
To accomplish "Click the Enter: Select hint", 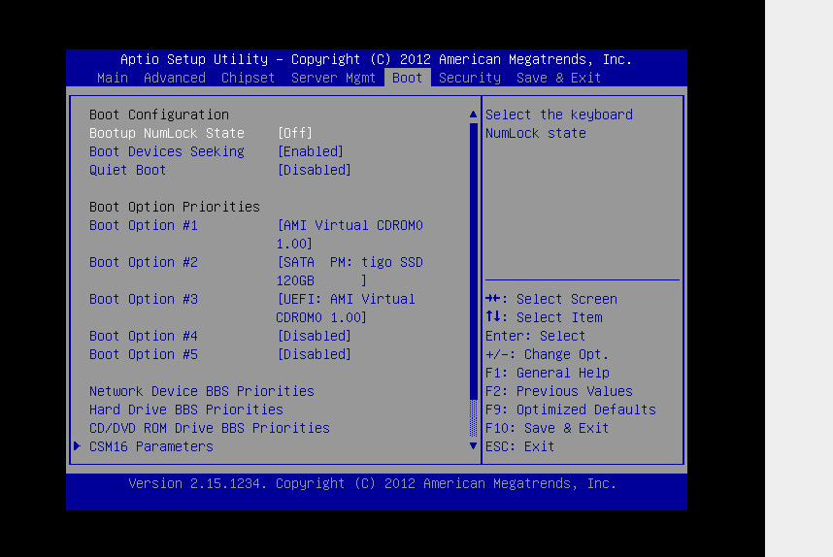I will pyautogui.click(x=536, y=336).
